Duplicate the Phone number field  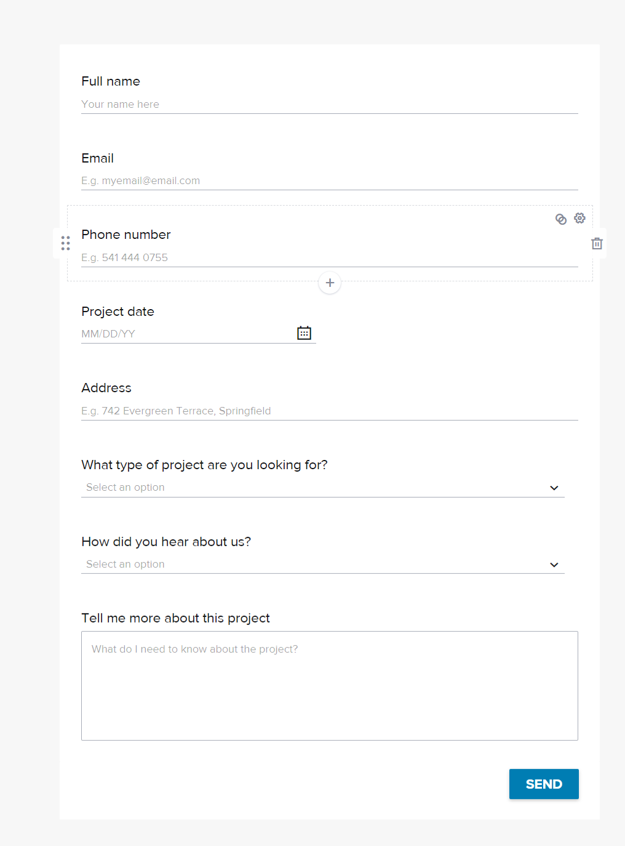click(x=560, y=219)
